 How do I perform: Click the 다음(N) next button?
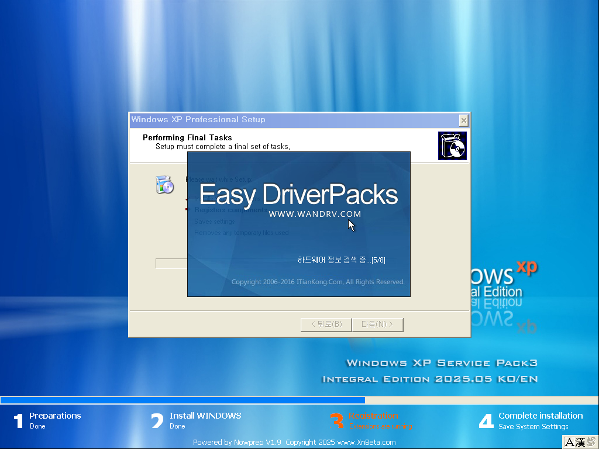pos(377,324)
